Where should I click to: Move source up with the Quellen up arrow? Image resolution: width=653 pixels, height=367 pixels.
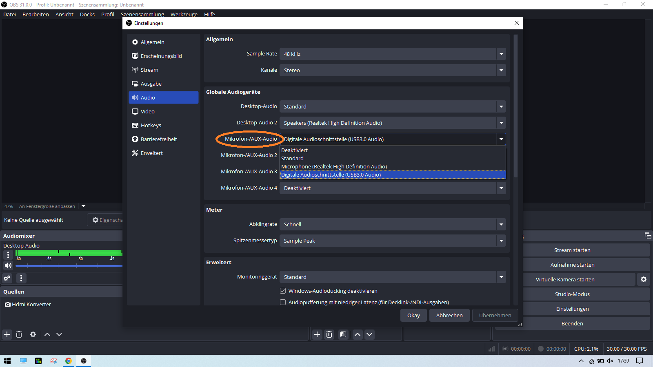coord(47,334)
